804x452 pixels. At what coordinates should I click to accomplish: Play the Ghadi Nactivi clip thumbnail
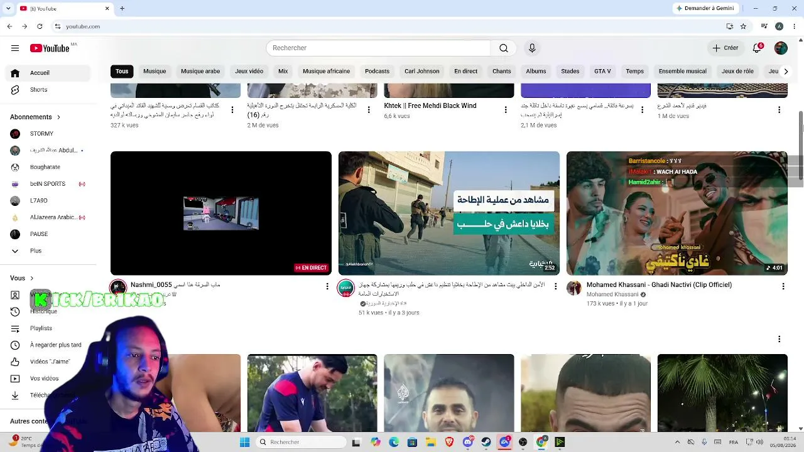tap(677, 213)
